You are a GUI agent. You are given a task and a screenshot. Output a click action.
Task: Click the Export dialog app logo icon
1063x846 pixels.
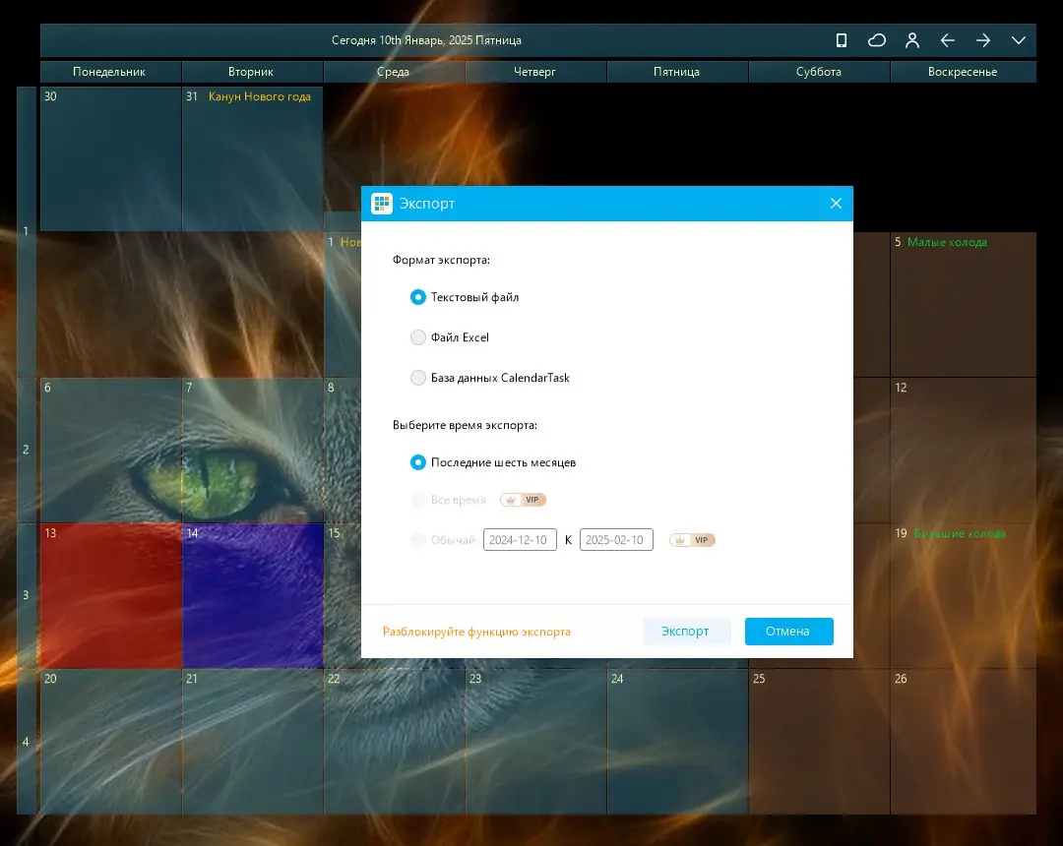coord(382,204)
